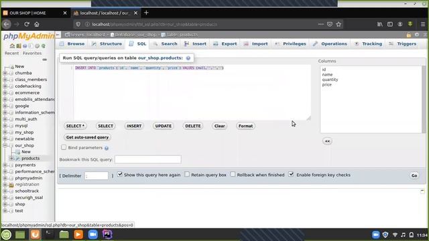Insert selected column with << button

[327, 141]
